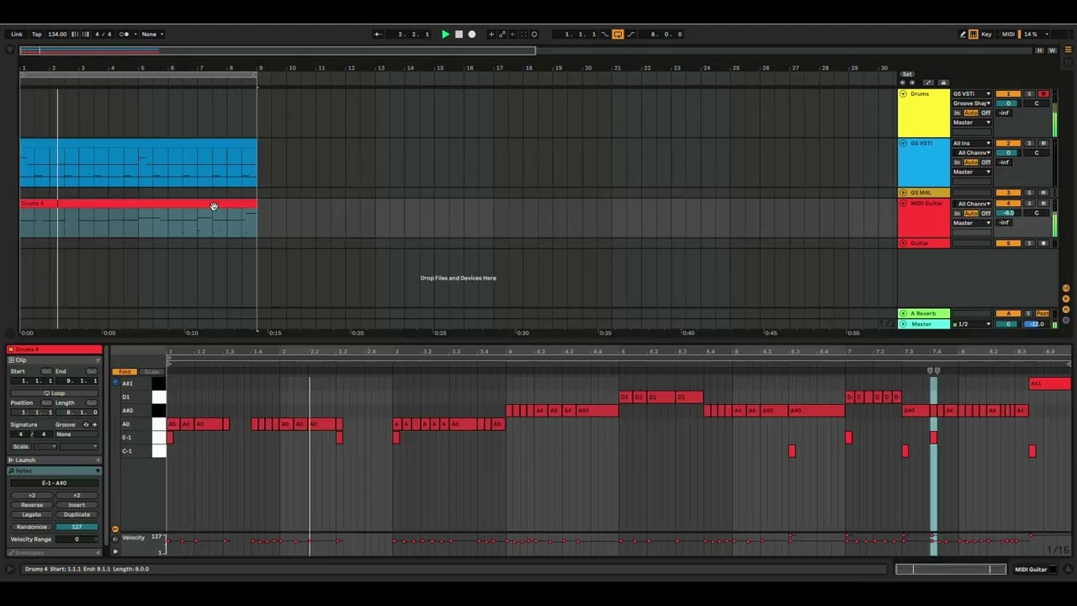The image size is (1077, 606).
Task: Open the Launch tab in clip view
Action: click(55, 460)
